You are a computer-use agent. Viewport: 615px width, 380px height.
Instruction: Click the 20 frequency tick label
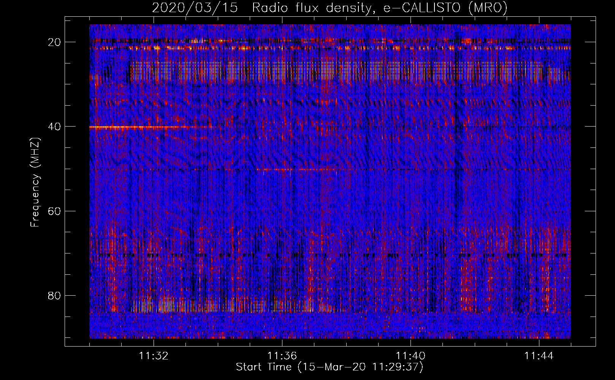pos(55,42)
